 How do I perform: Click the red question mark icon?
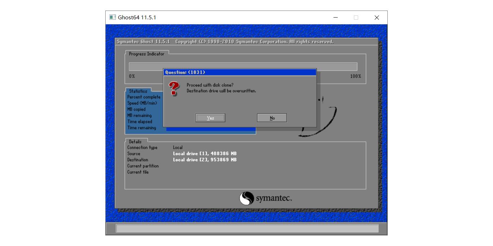174,88
